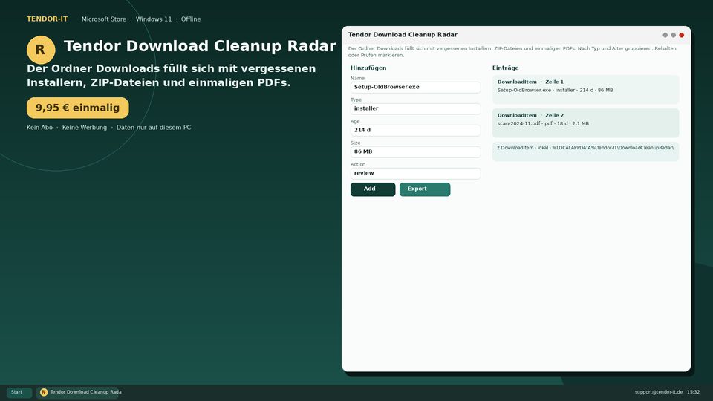Click the Export button
Image resolution: width=713 pixels, height=401 pixels.
tap(425, 189)
